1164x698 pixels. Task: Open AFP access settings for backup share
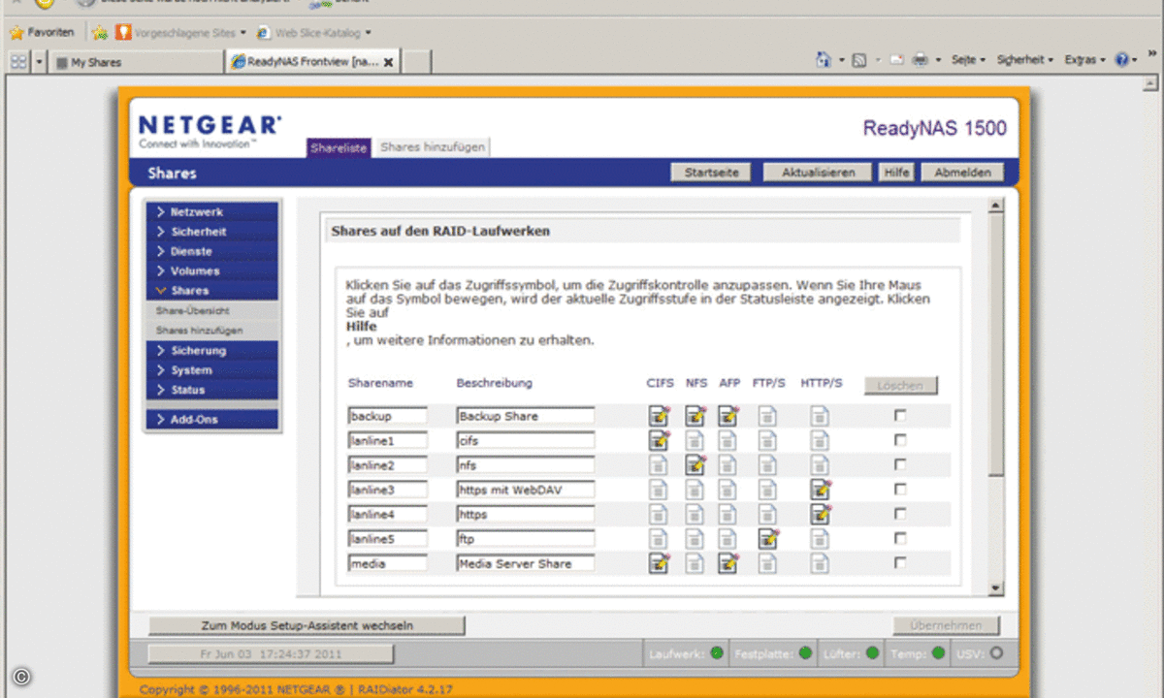pos(728,416)
